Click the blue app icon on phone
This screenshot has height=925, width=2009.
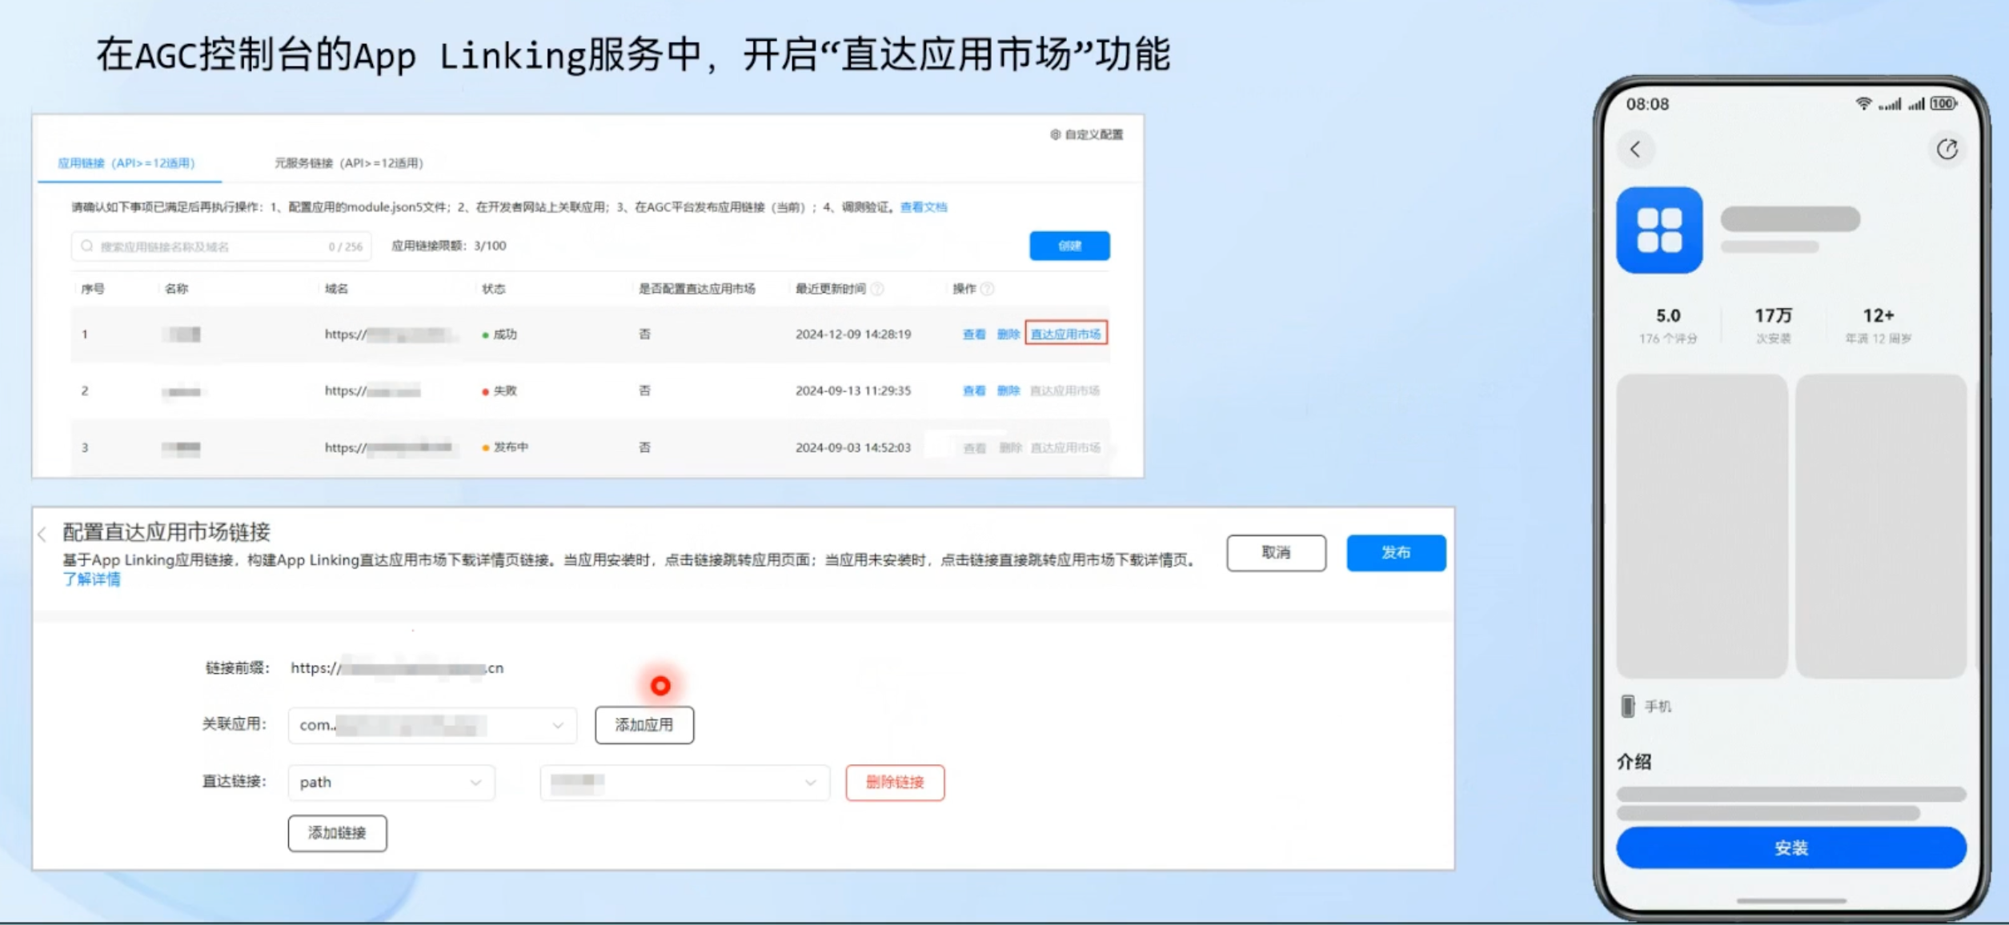[1659, 230]
